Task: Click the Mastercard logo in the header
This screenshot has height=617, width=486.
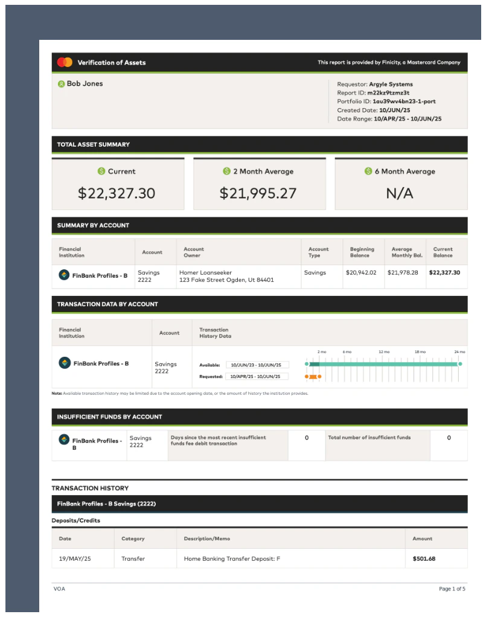Action: click(x=65, y=62)
